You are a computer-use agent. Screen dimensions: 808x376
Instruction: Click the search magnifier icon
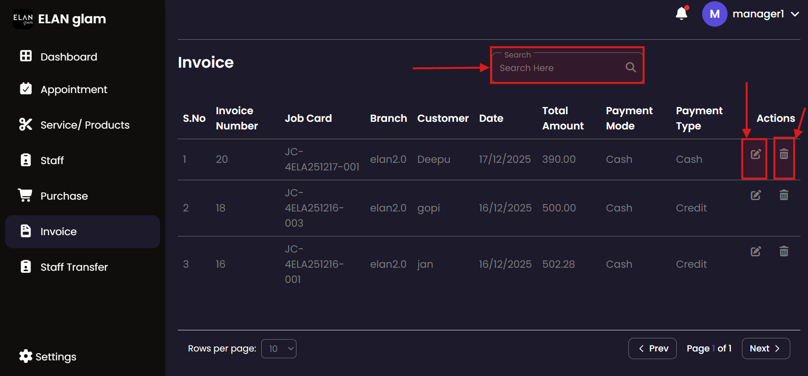631,67
